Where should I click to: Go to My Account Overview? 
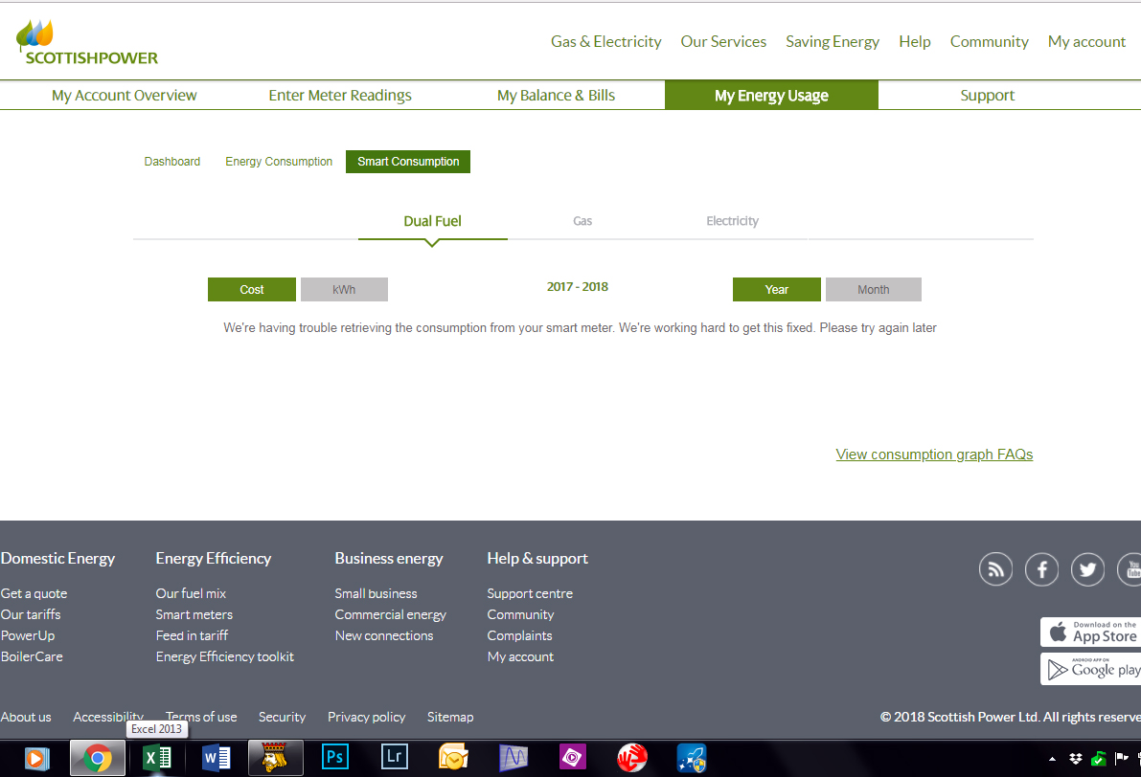(x=124, y=96)
